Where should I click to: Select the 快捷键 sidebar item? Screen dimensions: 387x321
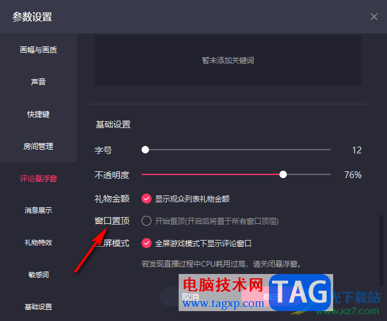[38, 114]
